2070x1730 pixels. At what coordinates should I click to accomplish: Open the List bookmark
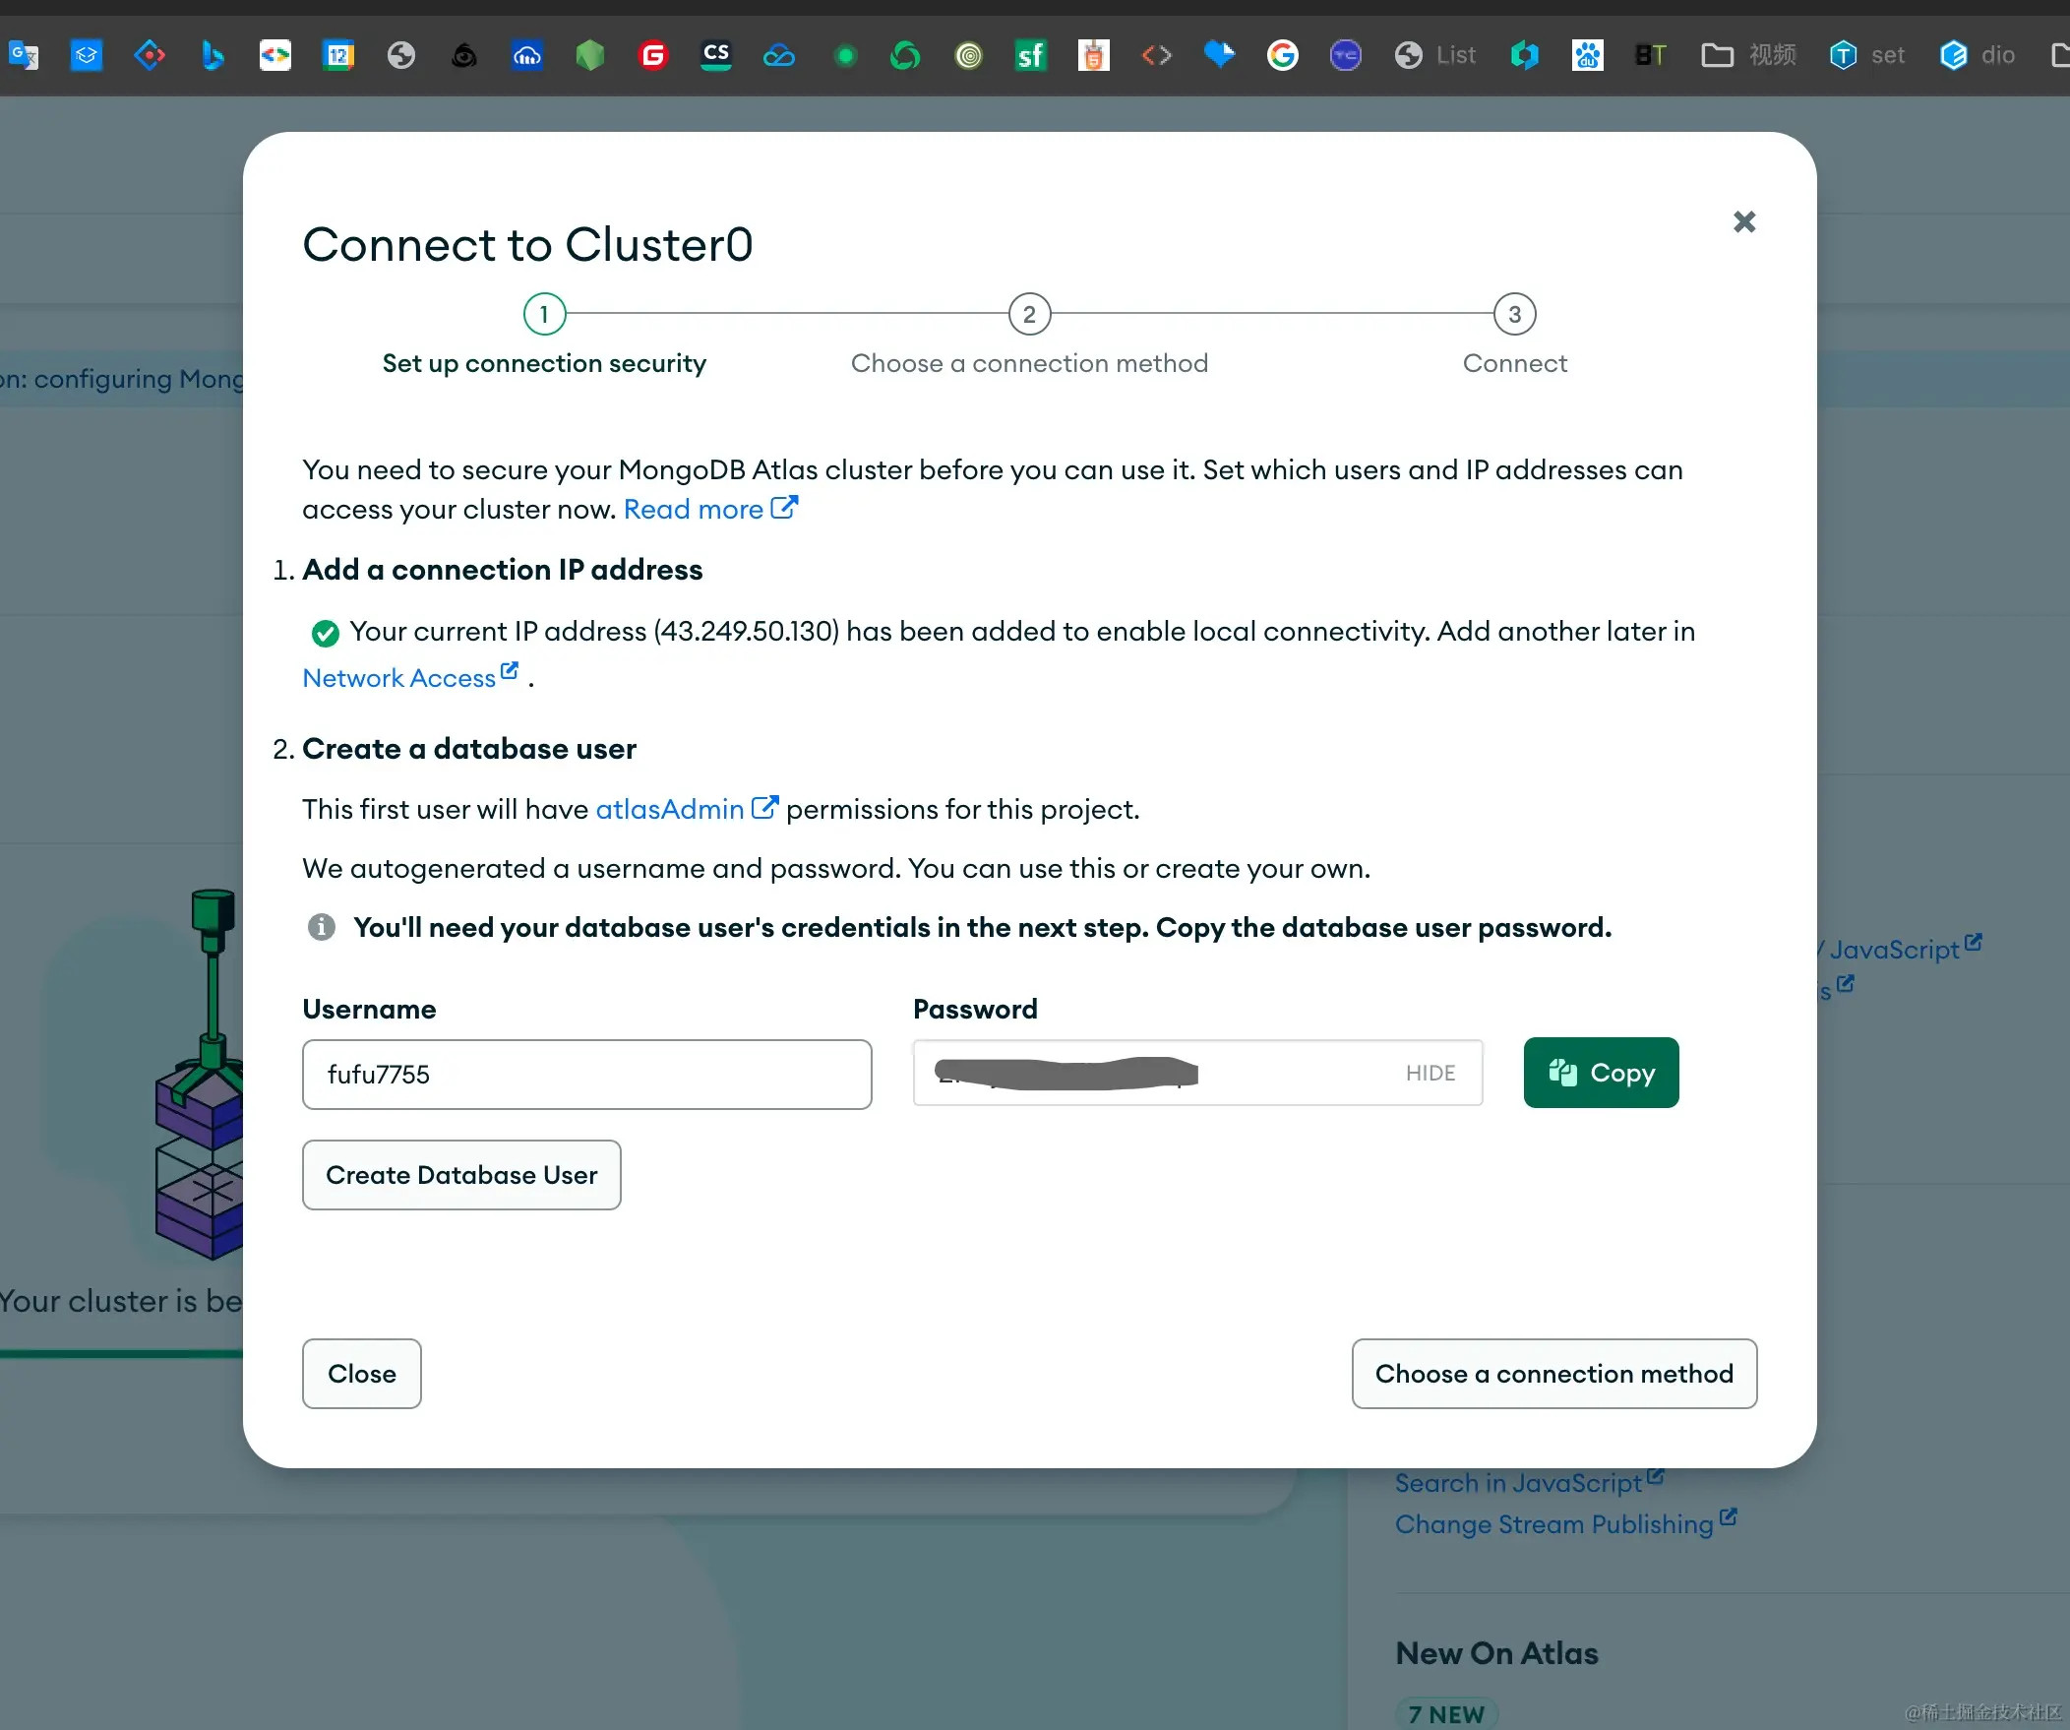coord(1435,55)
